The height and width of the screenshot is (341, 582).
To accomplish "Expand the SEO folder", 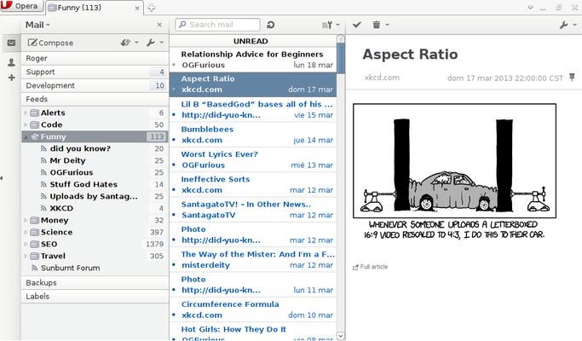I will coord(26,244).
